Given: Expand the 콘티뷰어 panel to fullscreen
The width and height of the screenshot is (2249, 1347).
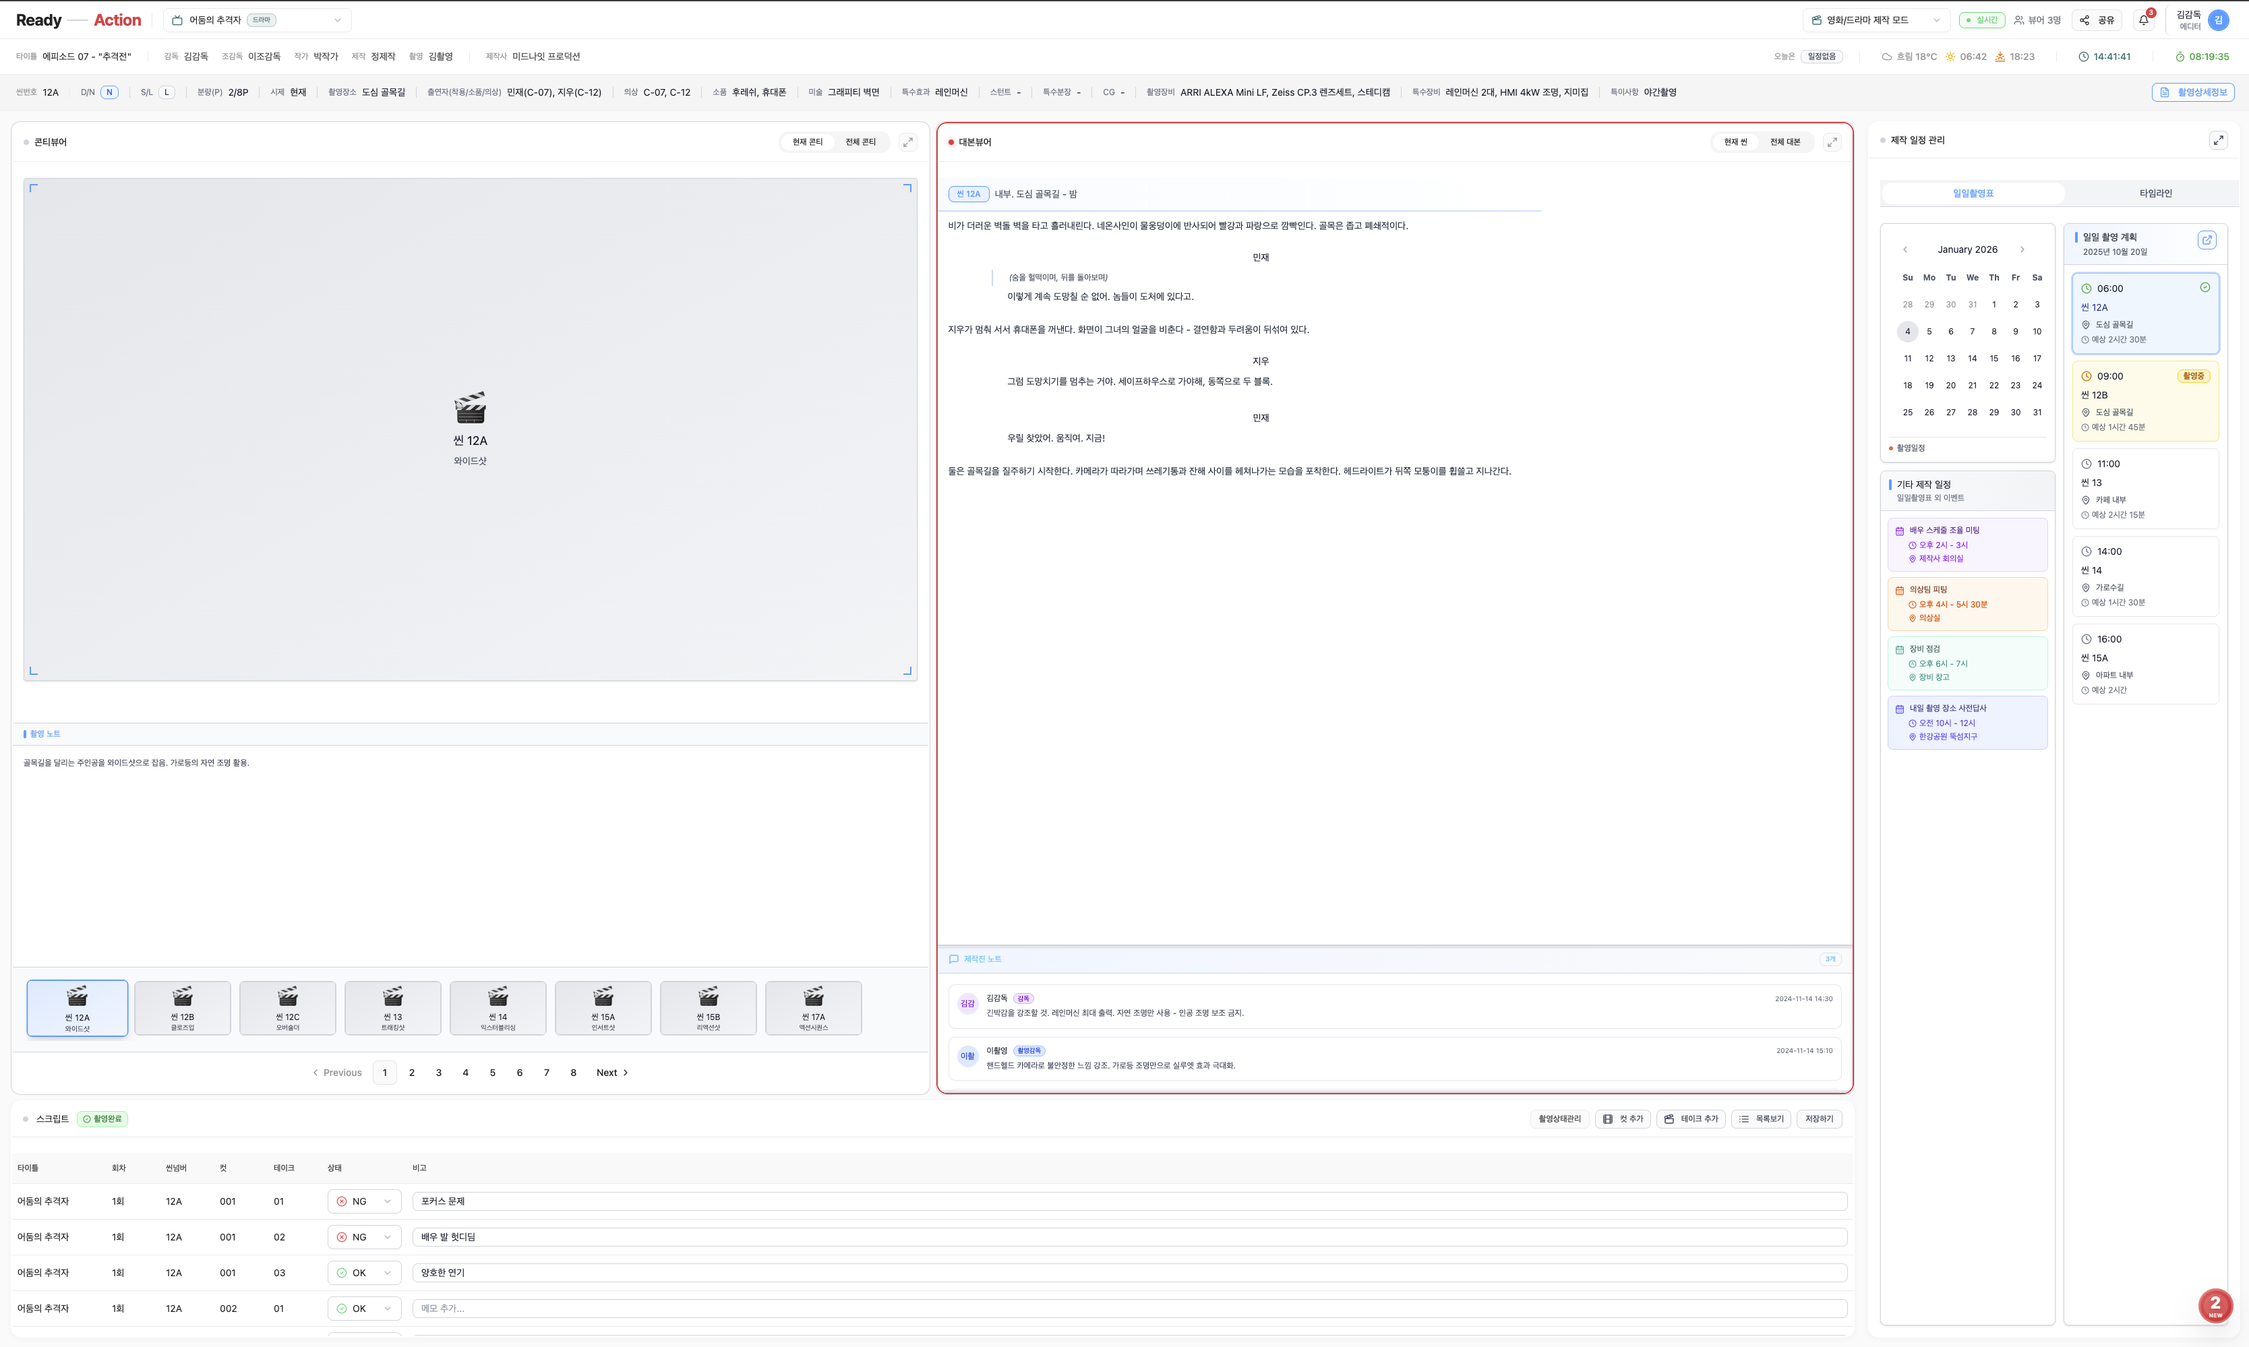Looking at the screenshot, I should (907, 142).
